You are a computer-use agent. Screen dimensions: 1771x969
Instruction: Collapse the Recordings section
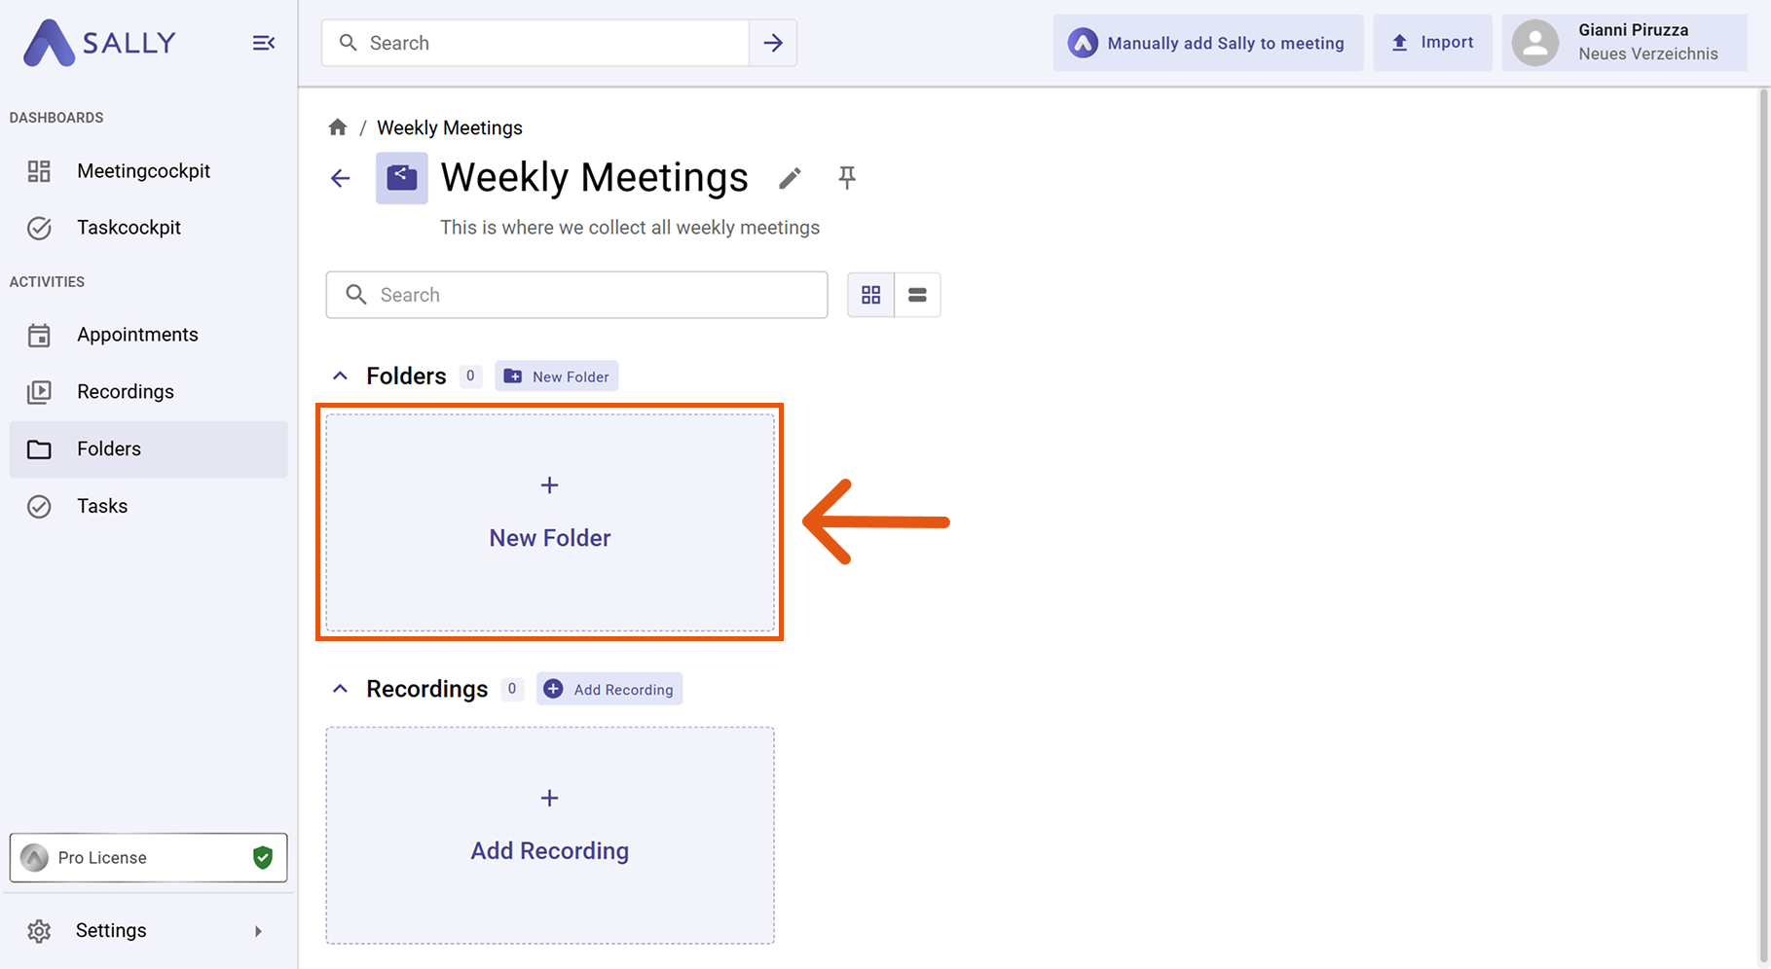point(340,689)
